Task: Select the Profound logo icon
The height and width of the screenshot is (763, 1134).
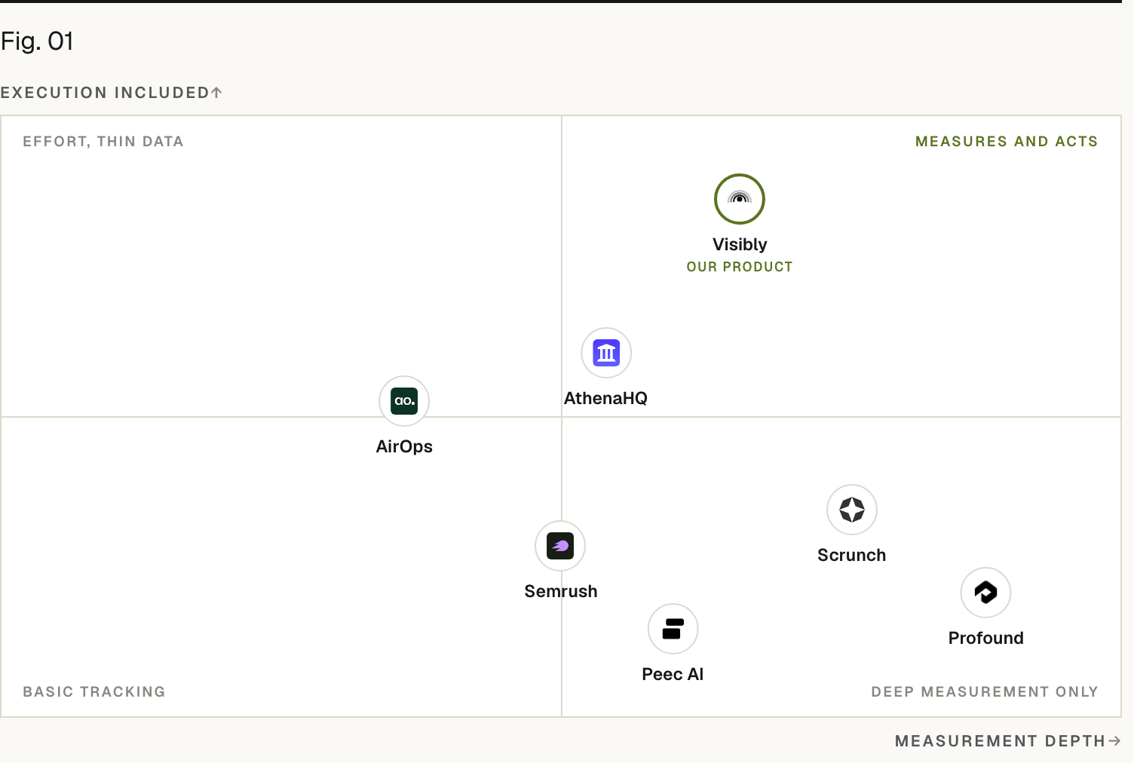Action: point(985,593)
